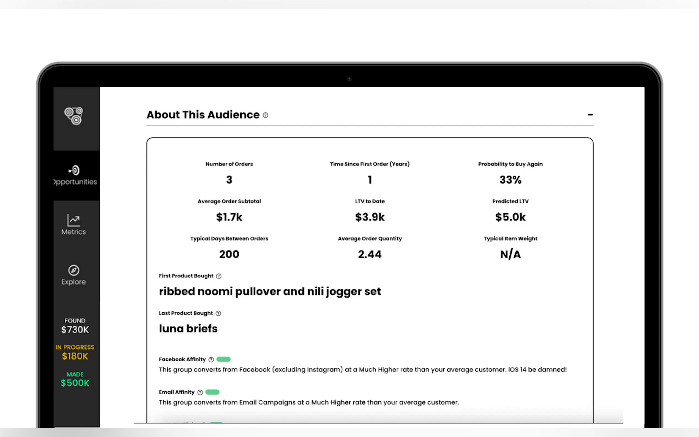
Task: Open the Explore compass icon
Action: point(74,270)
